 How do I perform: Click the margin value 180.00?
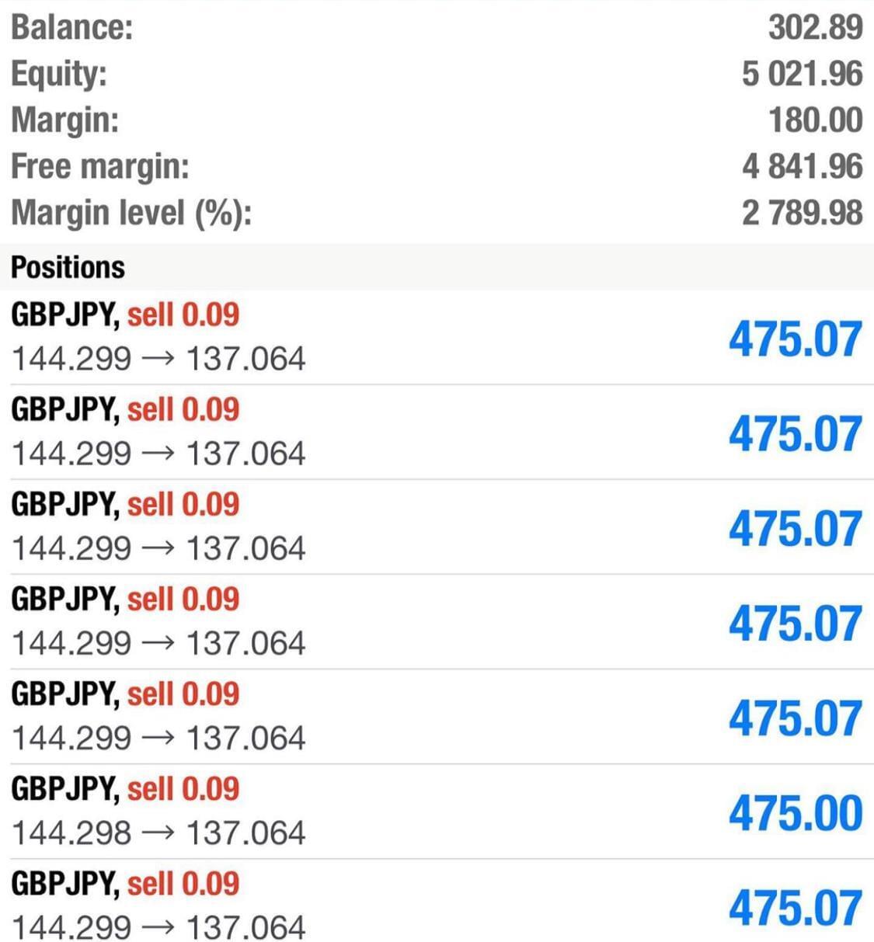815,120
